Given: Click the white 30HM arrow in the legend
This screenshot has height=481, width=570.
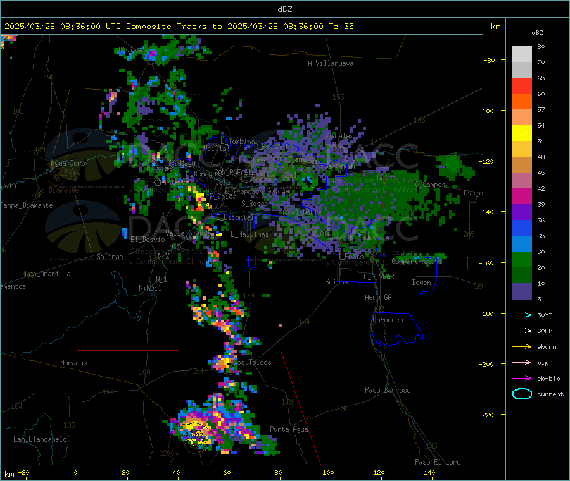Looking at the screenshot, I should 522,331.
